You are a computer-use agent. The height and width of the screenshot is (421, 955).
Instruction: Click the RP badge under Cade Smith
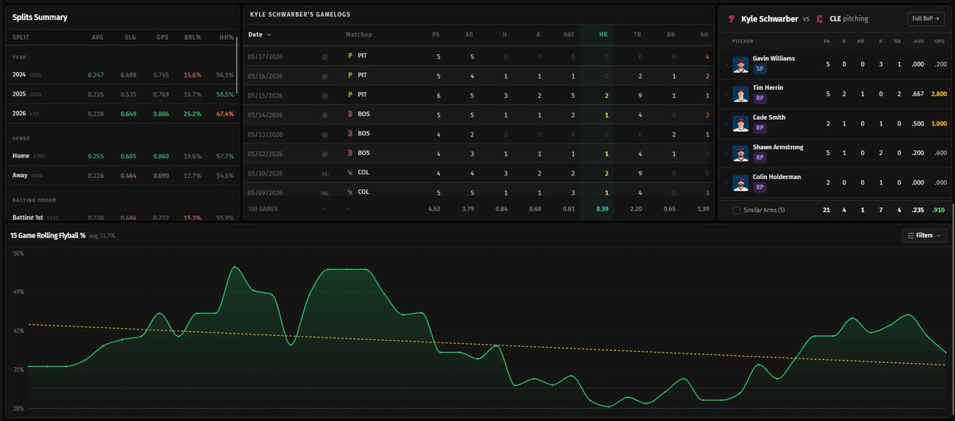coord(758,129)
